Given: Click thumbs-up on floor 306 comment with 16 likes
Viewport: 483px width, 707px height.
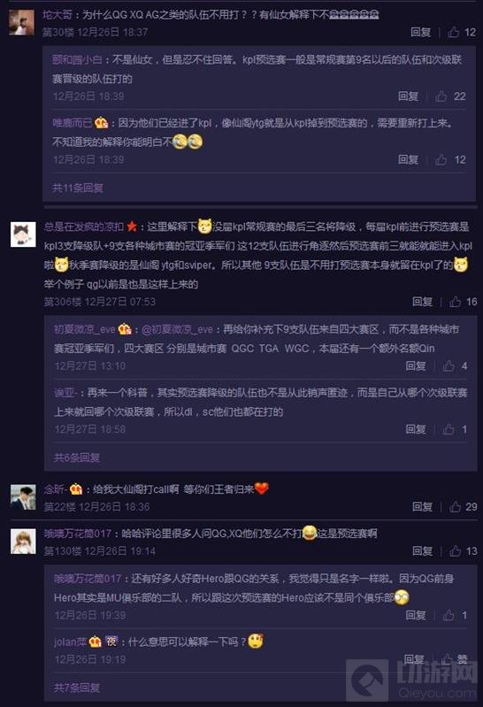Looking at the screenshot, I should point(455,302).
